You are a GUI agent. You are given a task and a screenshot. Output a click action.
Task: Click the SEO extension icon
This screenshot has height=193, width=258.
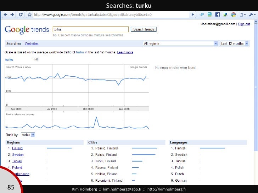[x=234, y=14]
